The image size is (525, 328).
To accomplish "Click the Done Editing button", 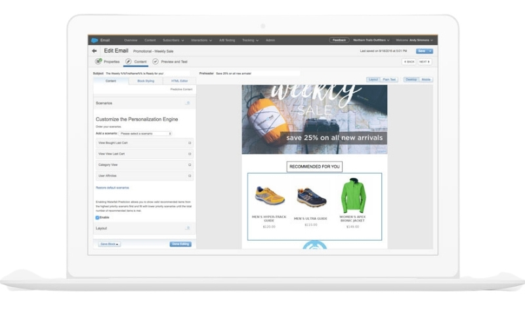I will point(180,244).
